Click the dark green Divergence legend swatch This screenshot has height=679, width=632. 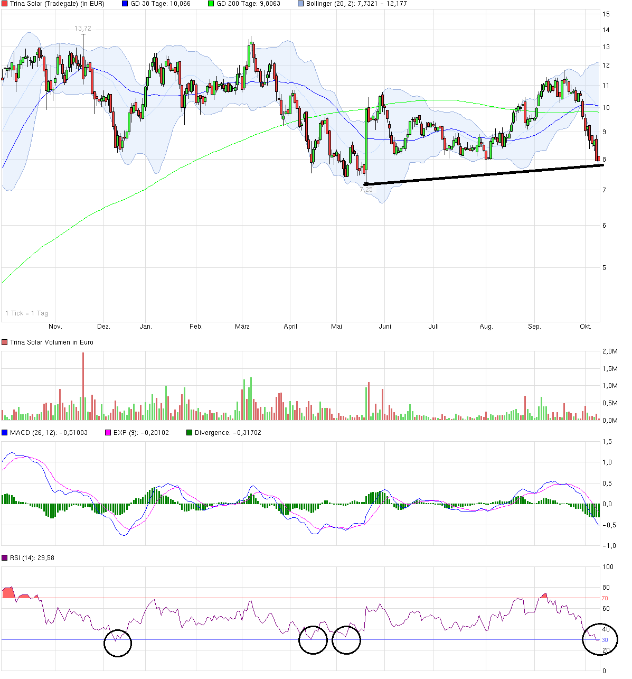pos(190,433)
